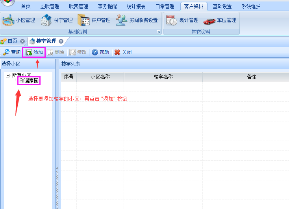The image size is (289, 209).
Task: Click the 修改 toolbar button
Action: point(78,52)
